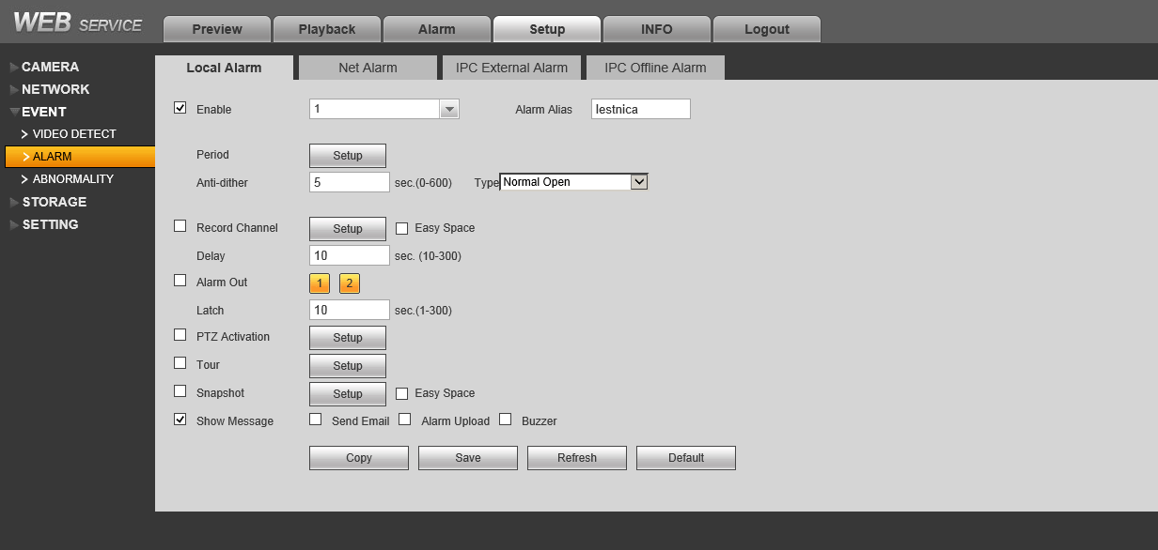Collapse the EVENT section
Screen dimensions: 1158x550
click(x=43, y=112)
